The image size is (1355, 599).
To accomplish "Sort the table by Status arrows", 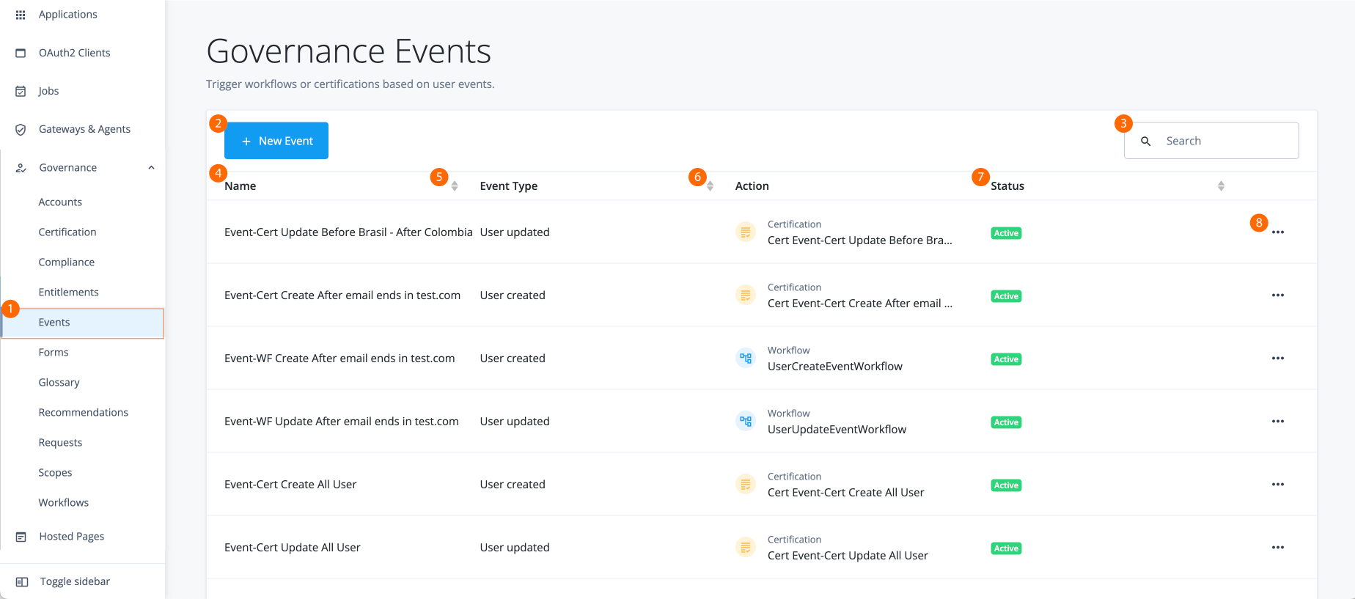I will click(1221, 186).
